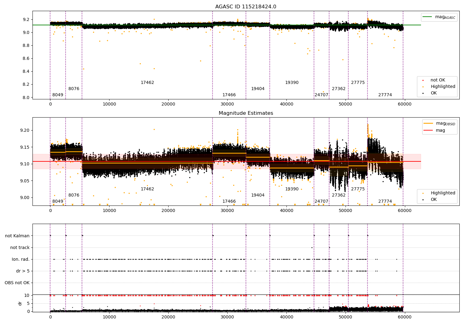Screen dimensions: 464x324
Task: Click the title "AGASC ID 115218424.0"
Action: point(246,7)
